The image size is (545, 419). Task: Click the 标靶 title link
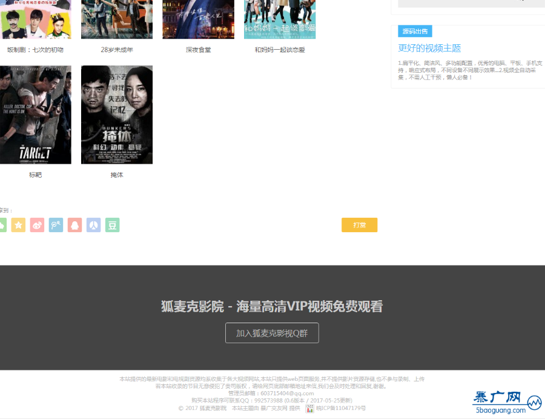click(36, 175)
